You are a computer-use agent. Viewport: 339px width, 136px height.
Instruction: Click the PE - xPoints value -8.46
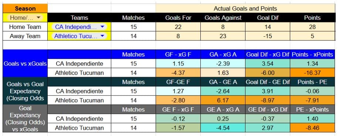pyautogui.click(x=312, y=128)
